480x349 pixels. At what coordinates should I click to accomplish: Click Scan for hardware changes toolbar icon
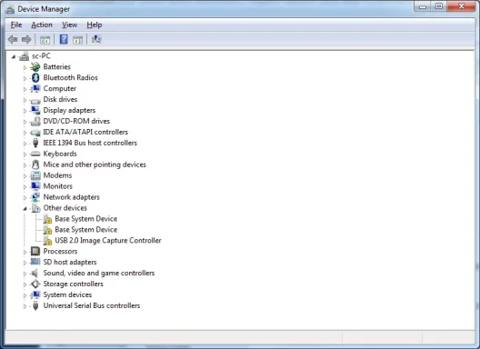(x=96, y=39)
